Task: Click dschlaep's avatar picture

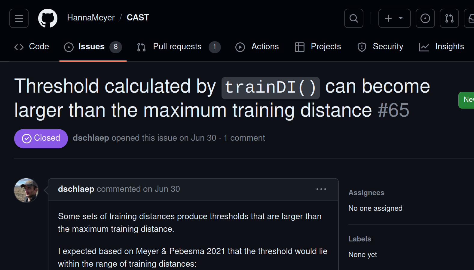Action: pos(26,190)
